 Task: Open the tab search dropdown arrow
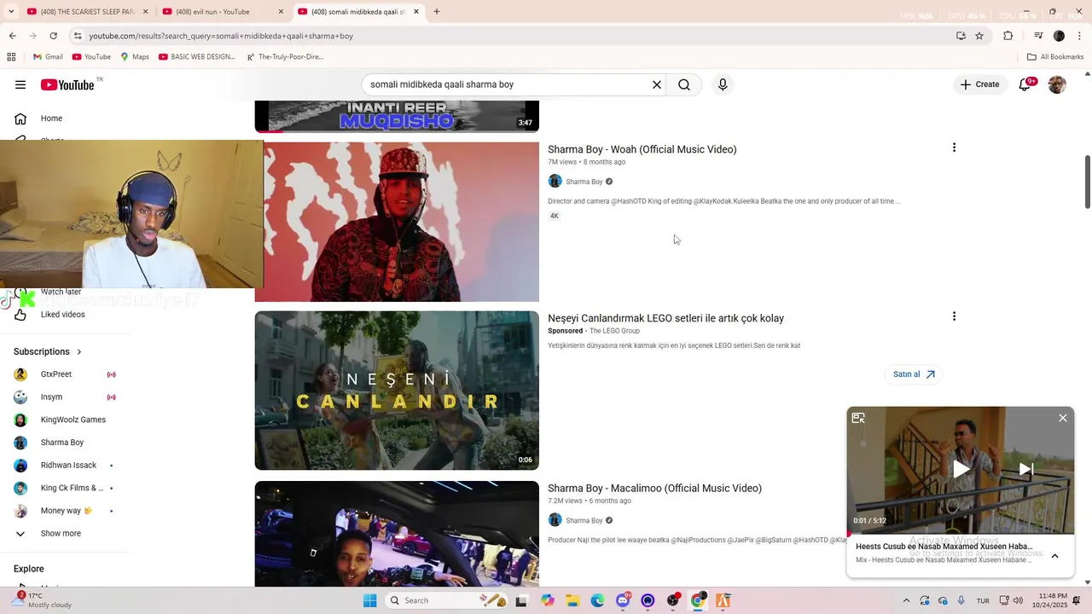click(x=12, y=12)
